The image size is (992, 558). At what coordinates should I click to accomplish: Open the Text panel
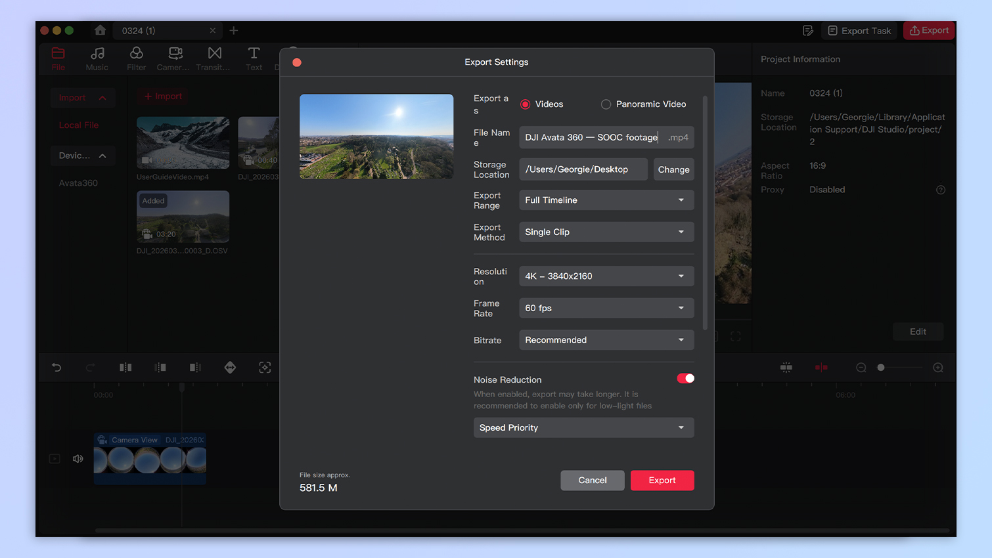(254, 59)
